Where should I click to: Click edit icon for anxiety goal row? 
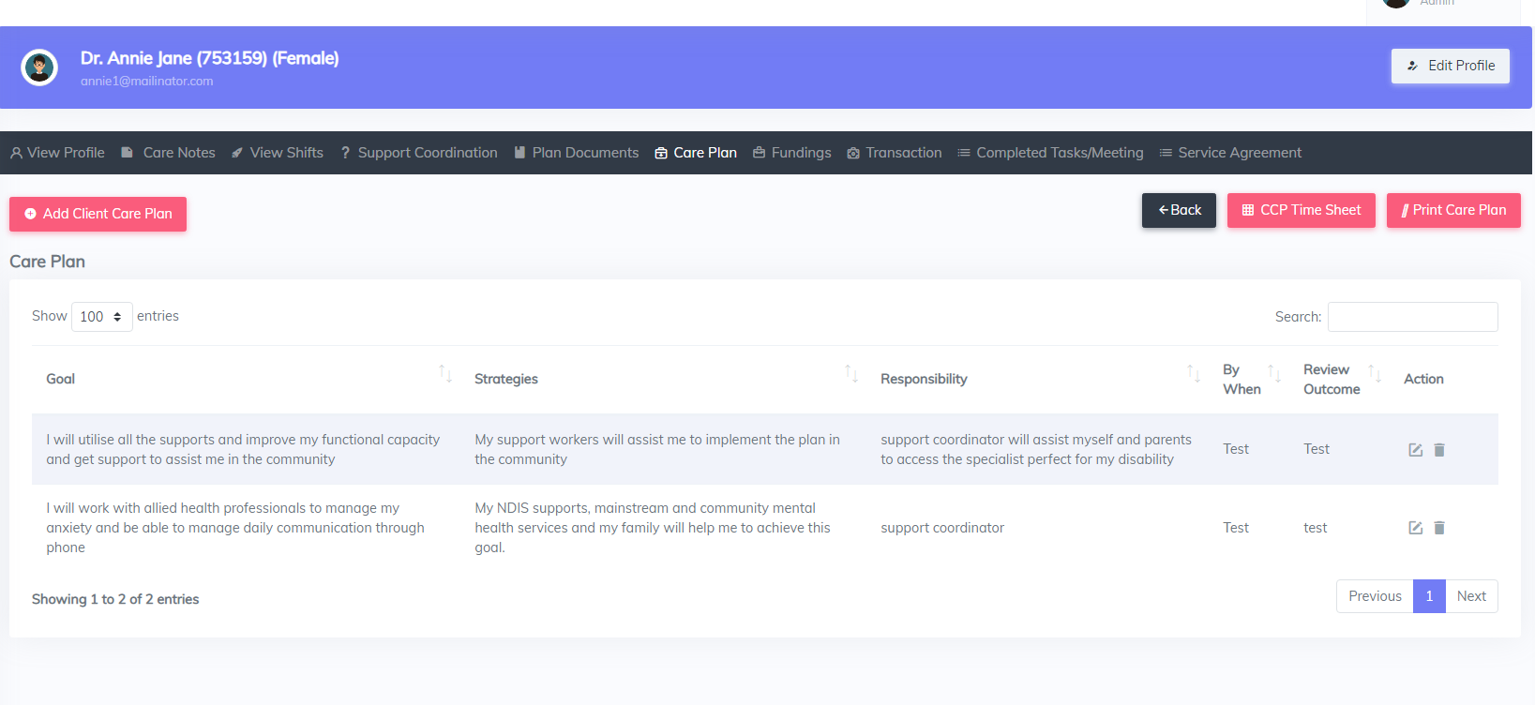[1415, 528]
